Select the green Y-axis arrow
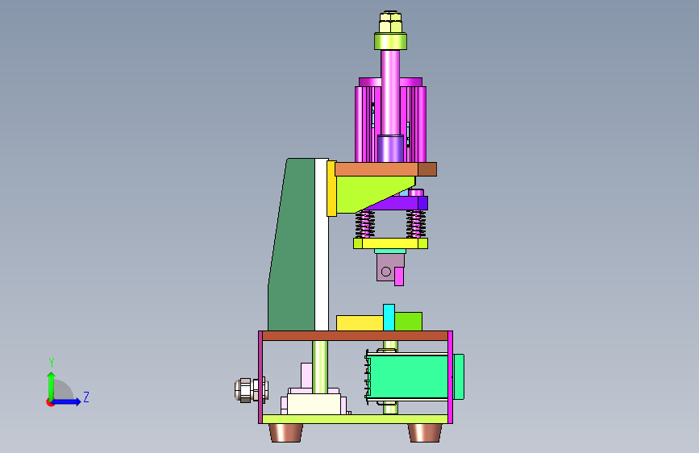The width and height of the screenshot is (699, 453). pyautogui.click(x=52, y=385)
